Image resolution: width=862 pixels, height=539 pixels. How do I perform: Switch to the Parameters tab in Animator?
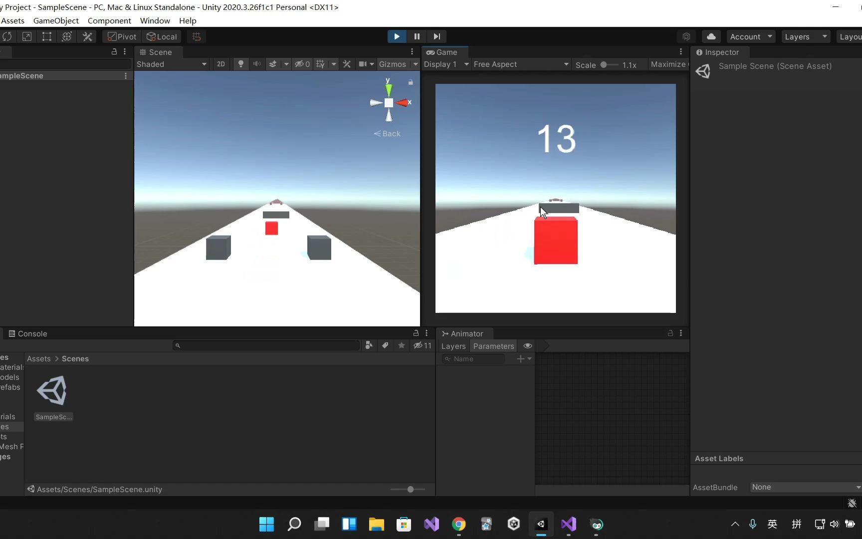(x=493, y=346)
